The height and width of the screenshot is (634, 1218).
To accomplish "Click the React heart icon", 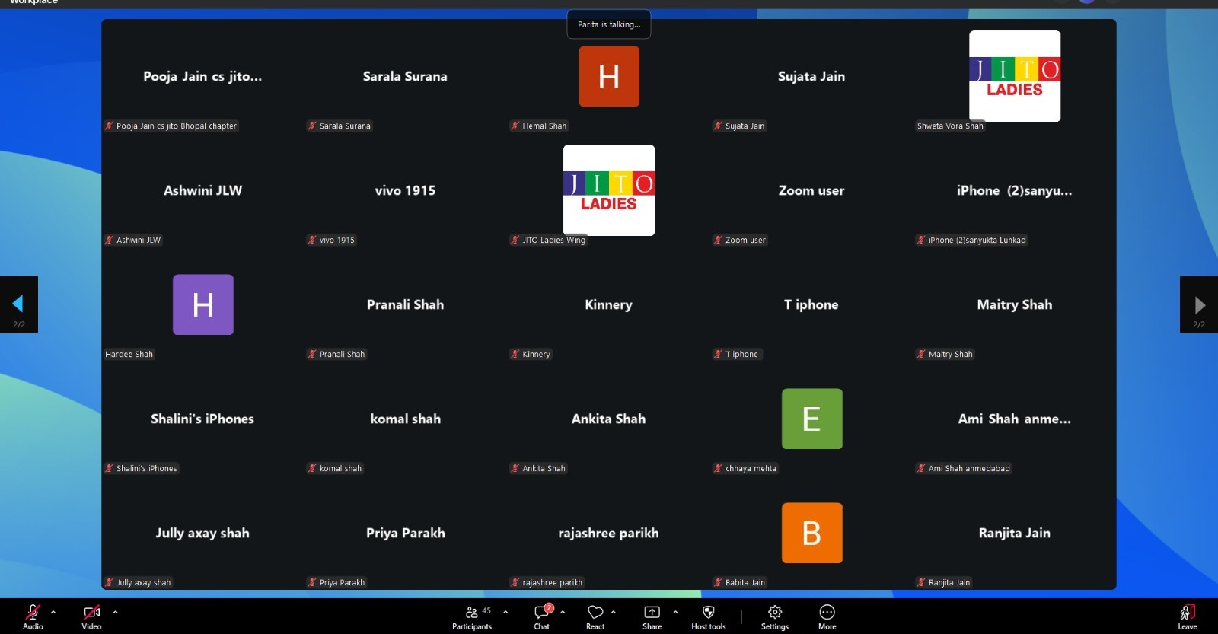I will click(x=595, y=613).
